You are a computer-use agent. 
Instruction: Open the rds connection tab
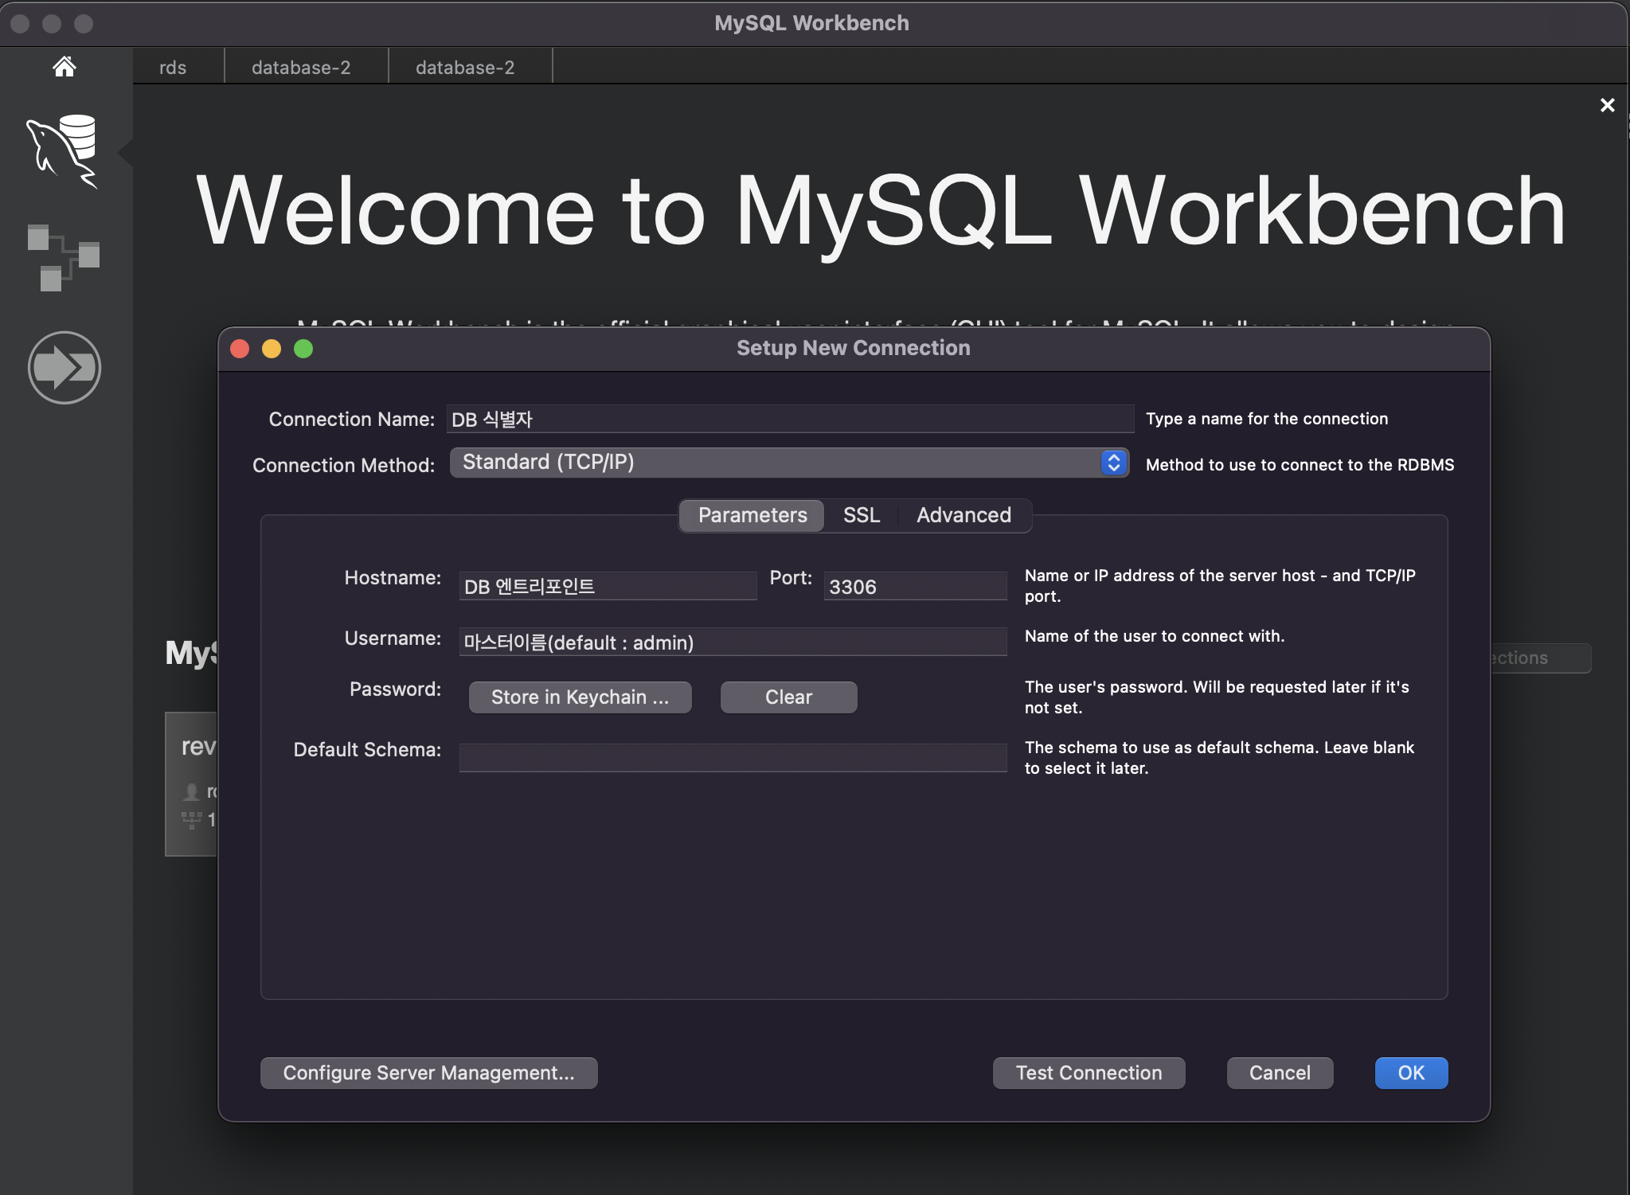point(173,68)
